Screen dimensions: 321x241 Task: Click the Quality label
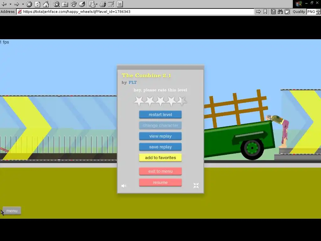tap(299, 12)
